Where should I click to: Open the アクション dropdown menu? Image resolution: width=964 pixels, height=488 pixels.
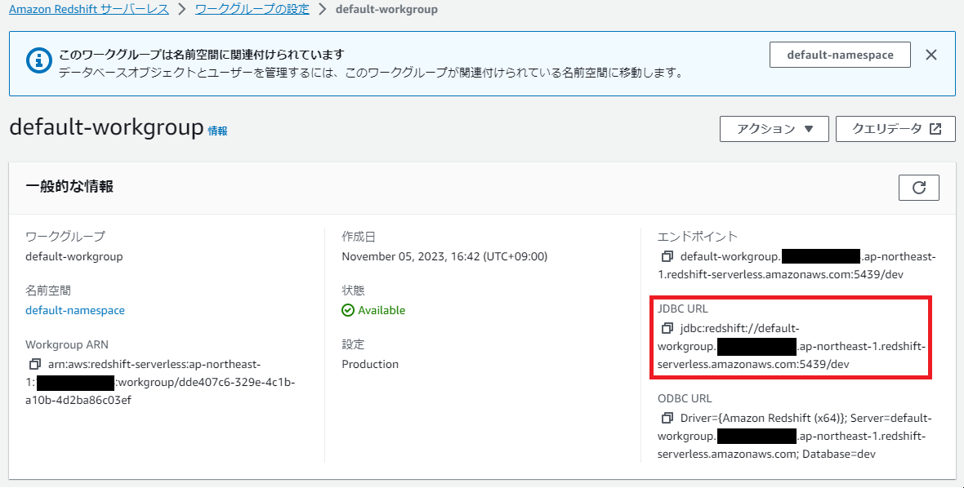(773, 128)
